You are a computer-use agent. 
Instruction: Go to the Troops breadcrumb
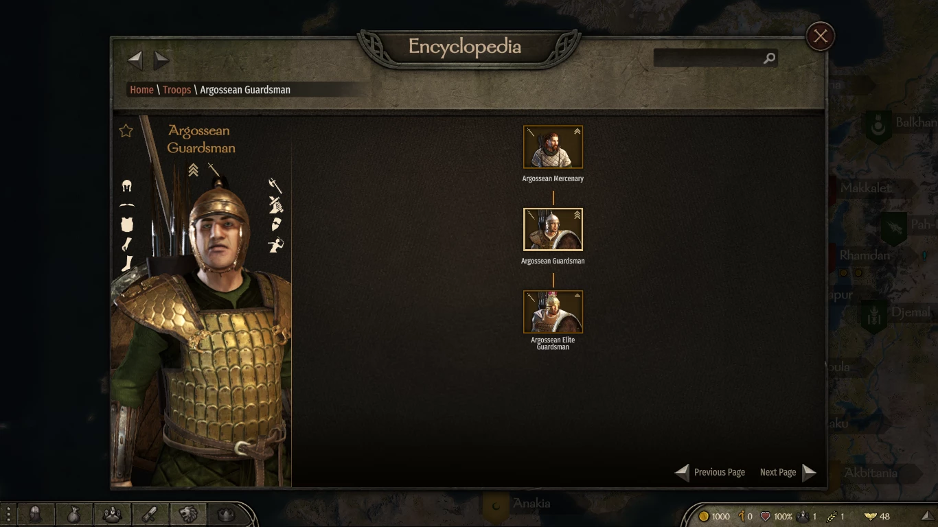176,90
